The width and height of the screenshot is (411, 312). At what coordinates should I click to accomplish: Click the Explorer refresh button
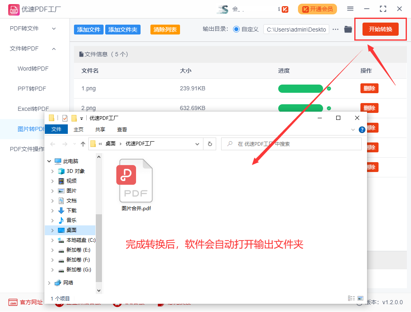[x=210, y=144]
